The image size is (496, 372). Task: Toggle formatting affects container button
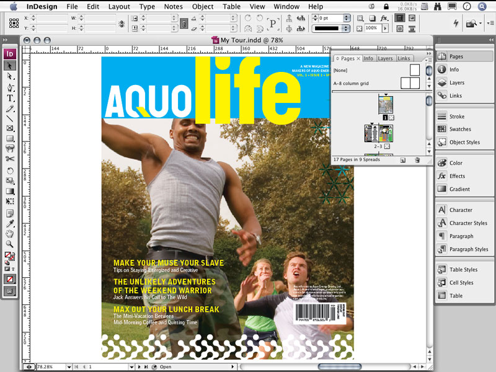[7, 269]
